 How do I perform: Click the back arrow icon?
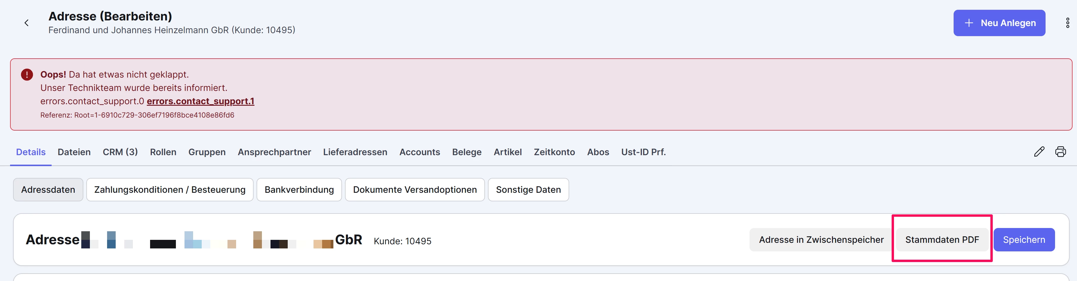click(26, 23)
